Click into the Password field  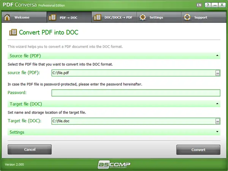136,93
